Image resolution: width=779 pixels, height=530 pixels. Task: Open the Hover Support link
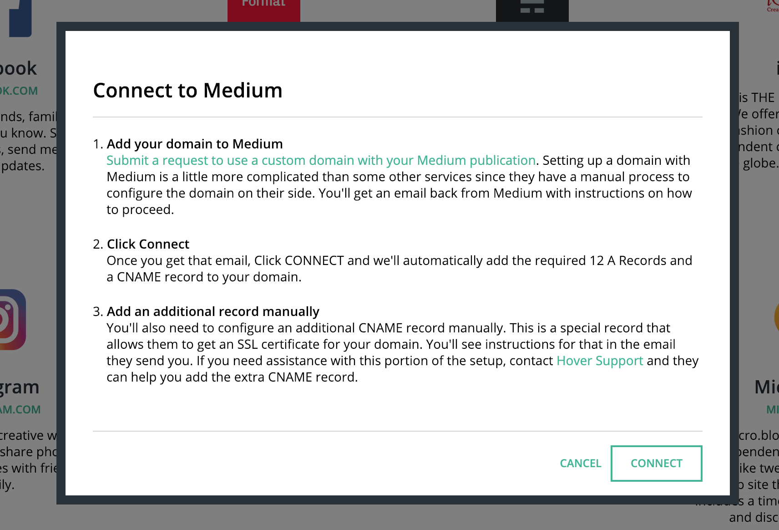click(x=600, y=361)
